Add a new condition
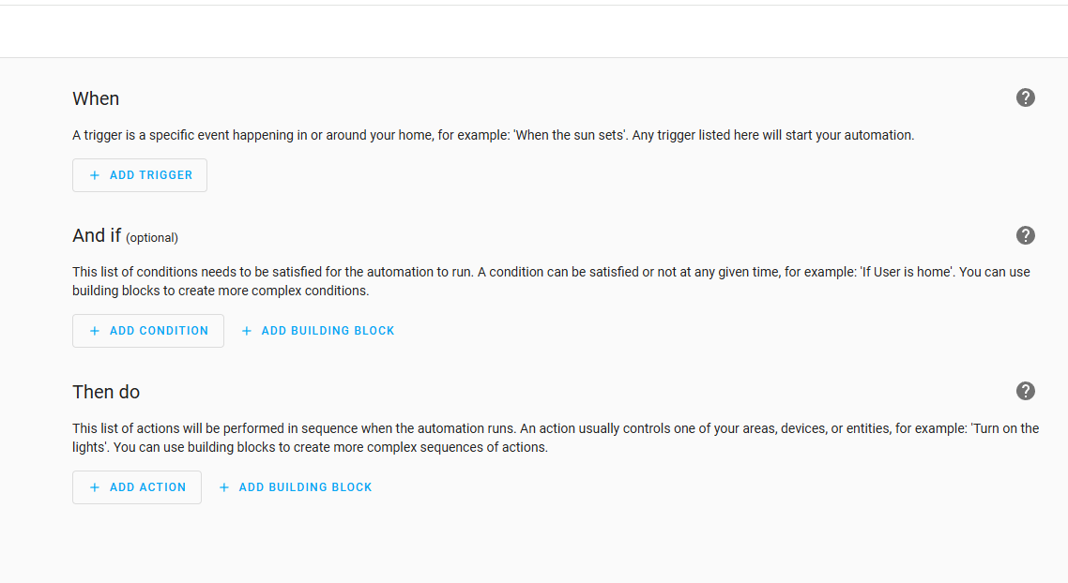 point(147,331)
